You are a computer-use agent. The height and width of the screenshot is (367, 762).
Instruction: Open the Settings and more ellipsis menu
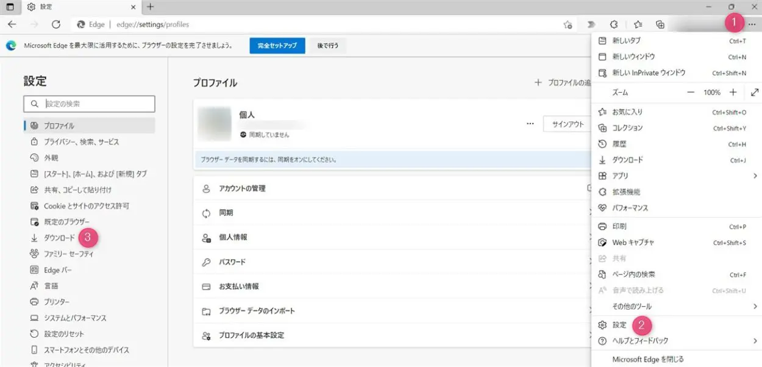coord(752,24)
